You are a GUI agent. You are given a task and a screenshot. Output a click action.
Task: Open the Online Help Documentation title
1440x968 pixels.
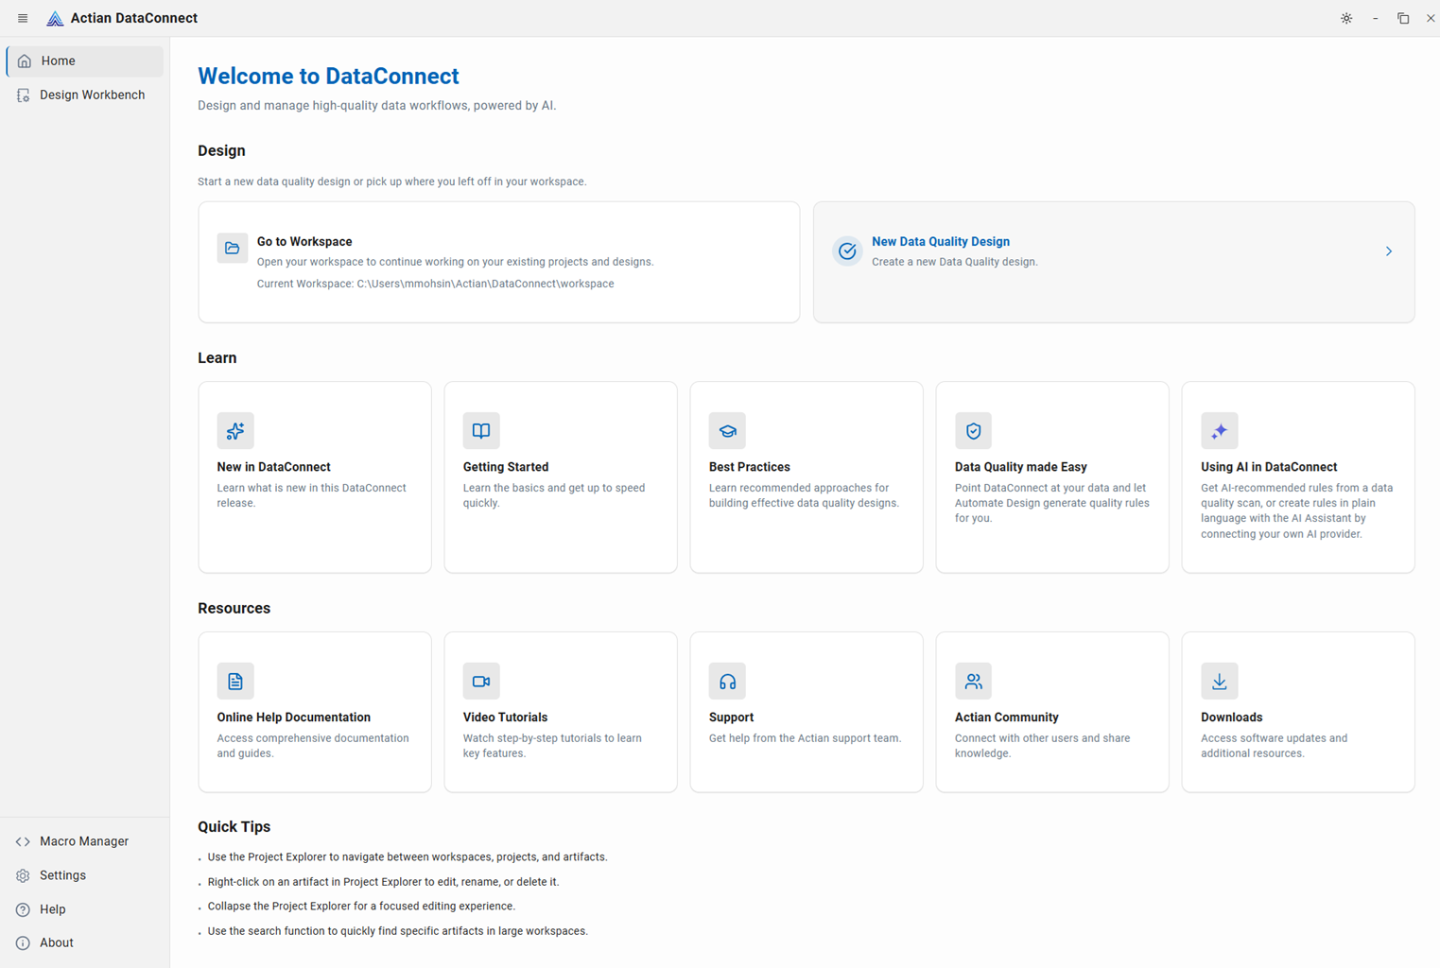(294, 717)
